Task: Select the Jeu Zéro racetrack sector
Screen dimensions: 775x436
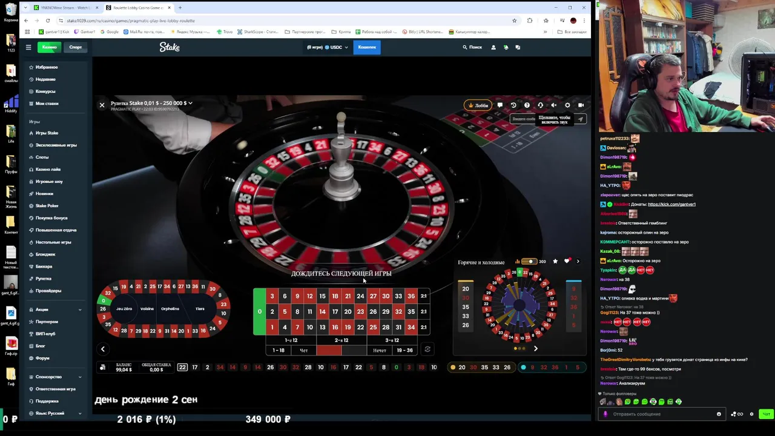Action: point(124,309)
